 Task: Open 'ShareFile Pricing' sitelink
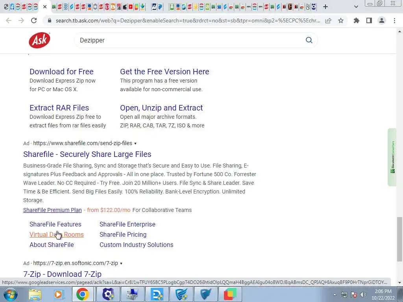[x=123, y=234]
